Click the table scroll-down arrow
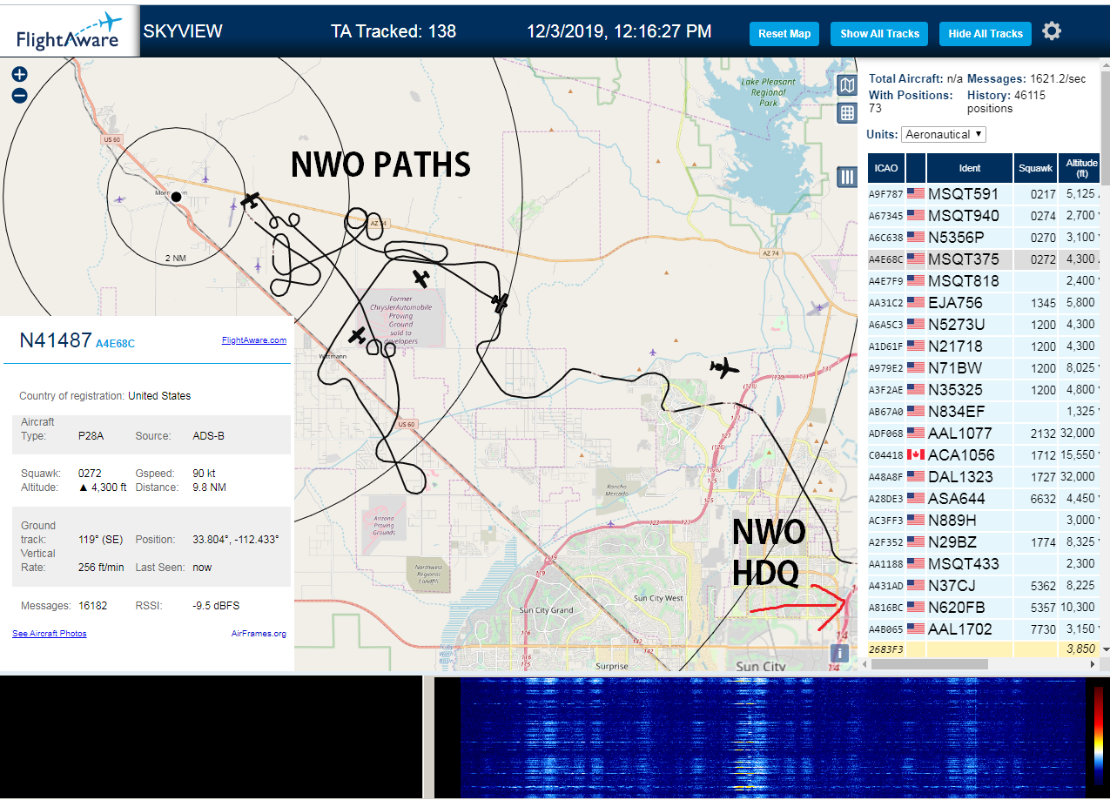The height and width of the screenshot is (800, 1110). coord(1105,649)
